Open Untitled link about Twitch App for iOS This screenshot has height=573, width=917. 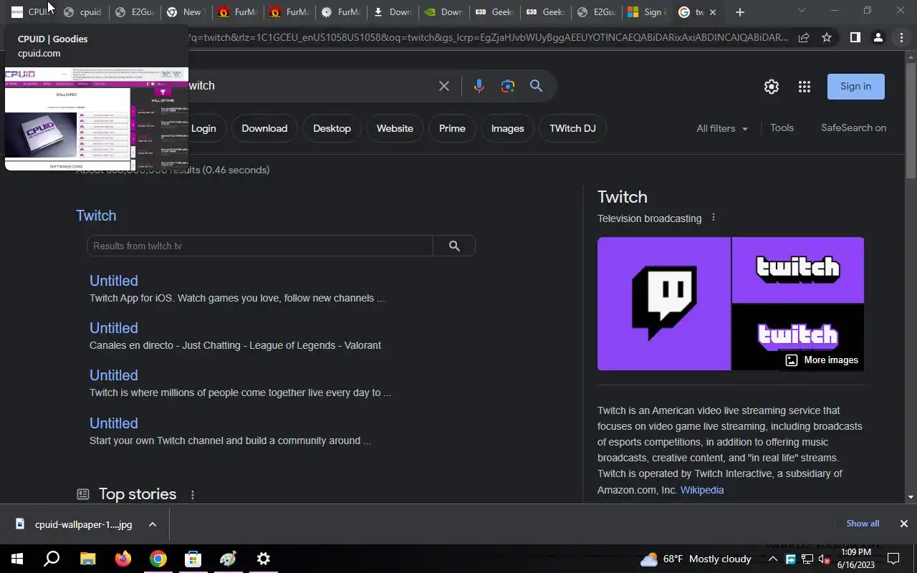click(113, 281)
